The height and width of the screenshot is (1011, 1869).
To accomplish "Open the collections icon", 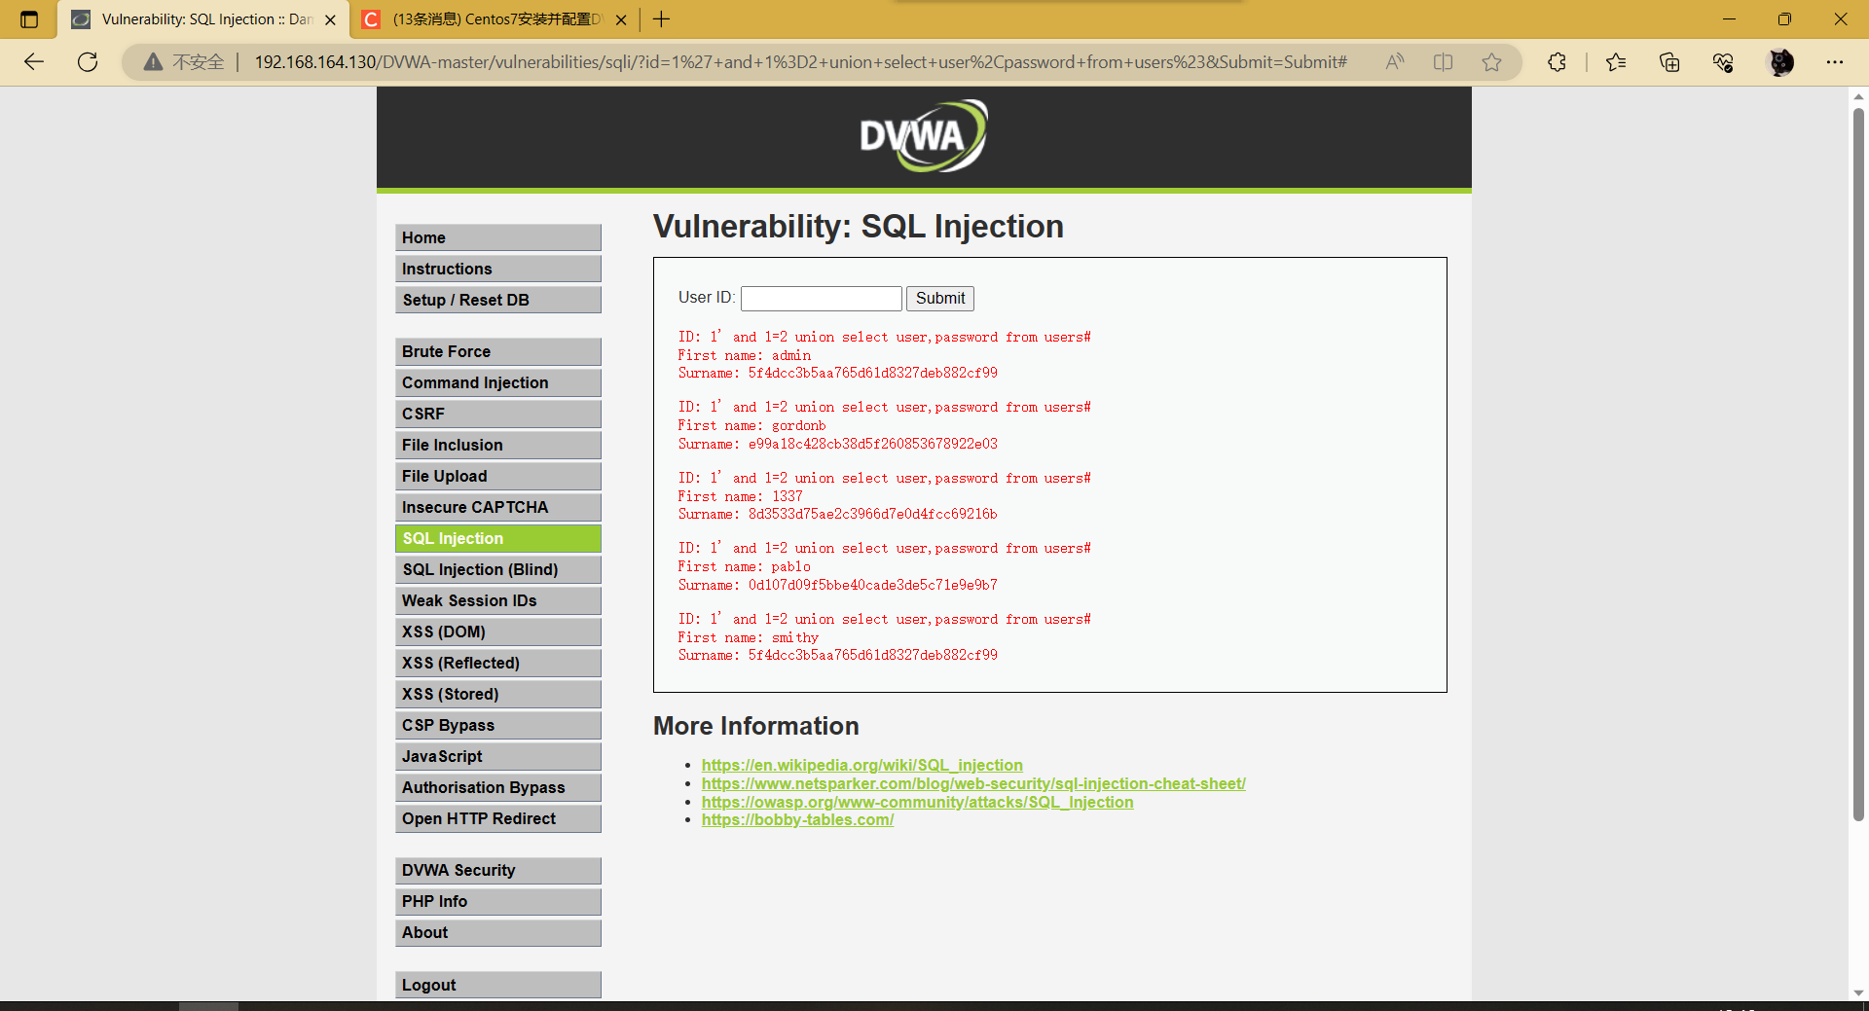I will tap(1669, 62).
